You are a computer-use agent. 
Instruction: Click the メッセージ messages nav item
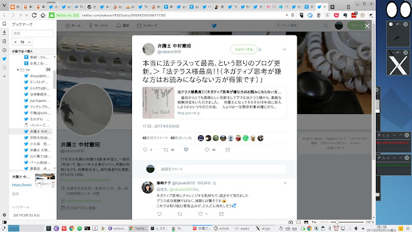click(x=147, y=26)
